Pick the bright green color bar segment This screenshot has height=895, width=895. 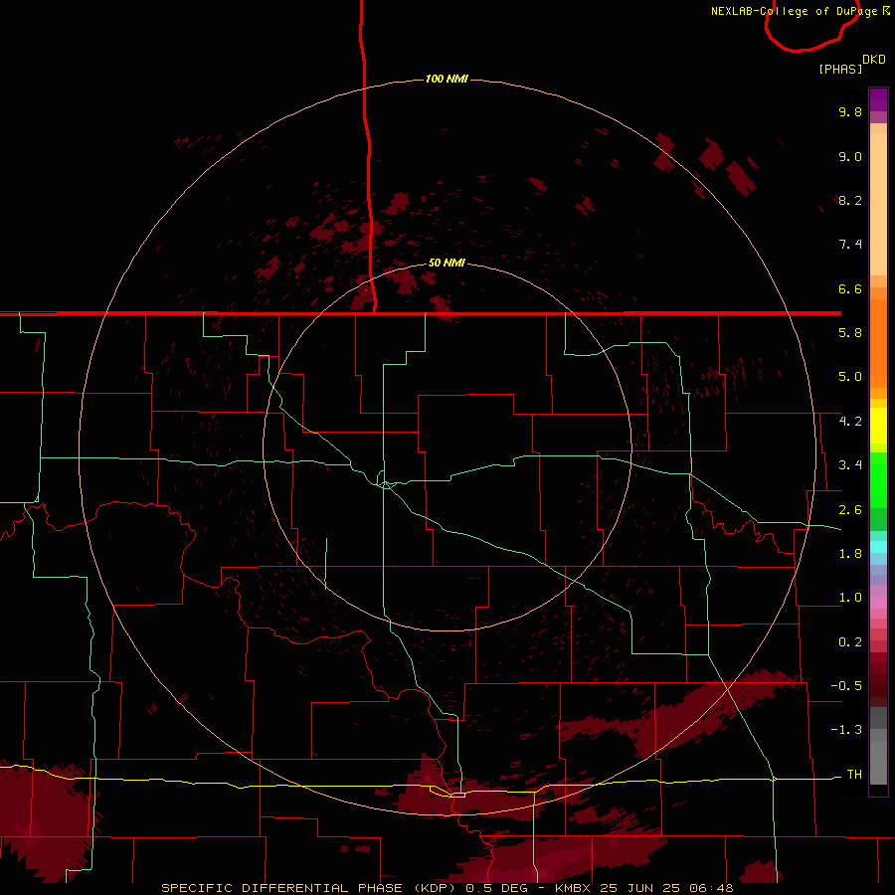(878, 479)
